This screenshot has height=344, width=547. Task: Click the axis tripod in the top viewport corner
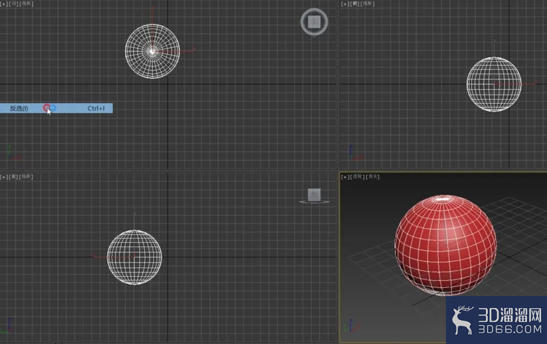pos(11,155)
